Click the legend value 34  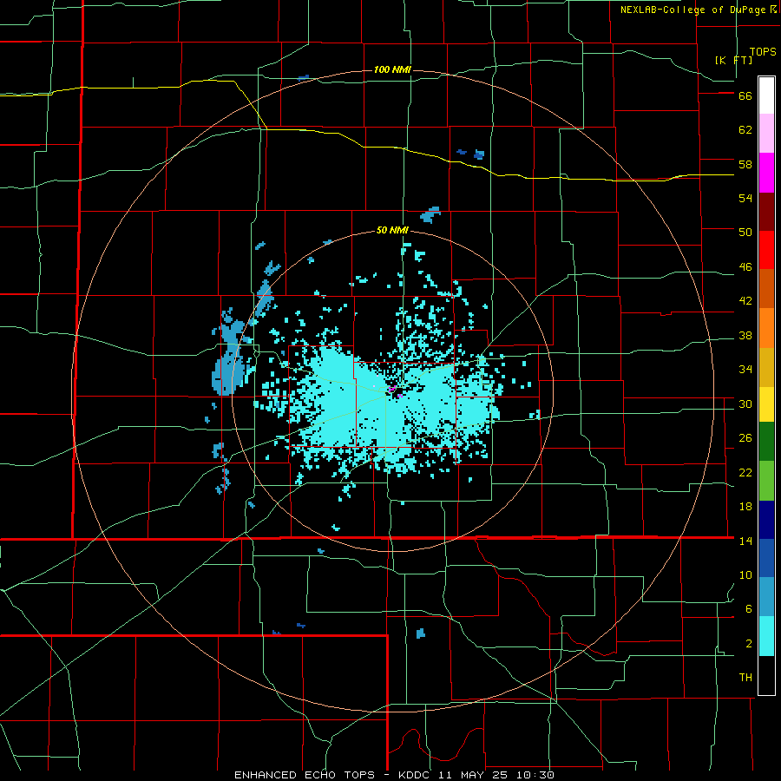click(745, 370)
